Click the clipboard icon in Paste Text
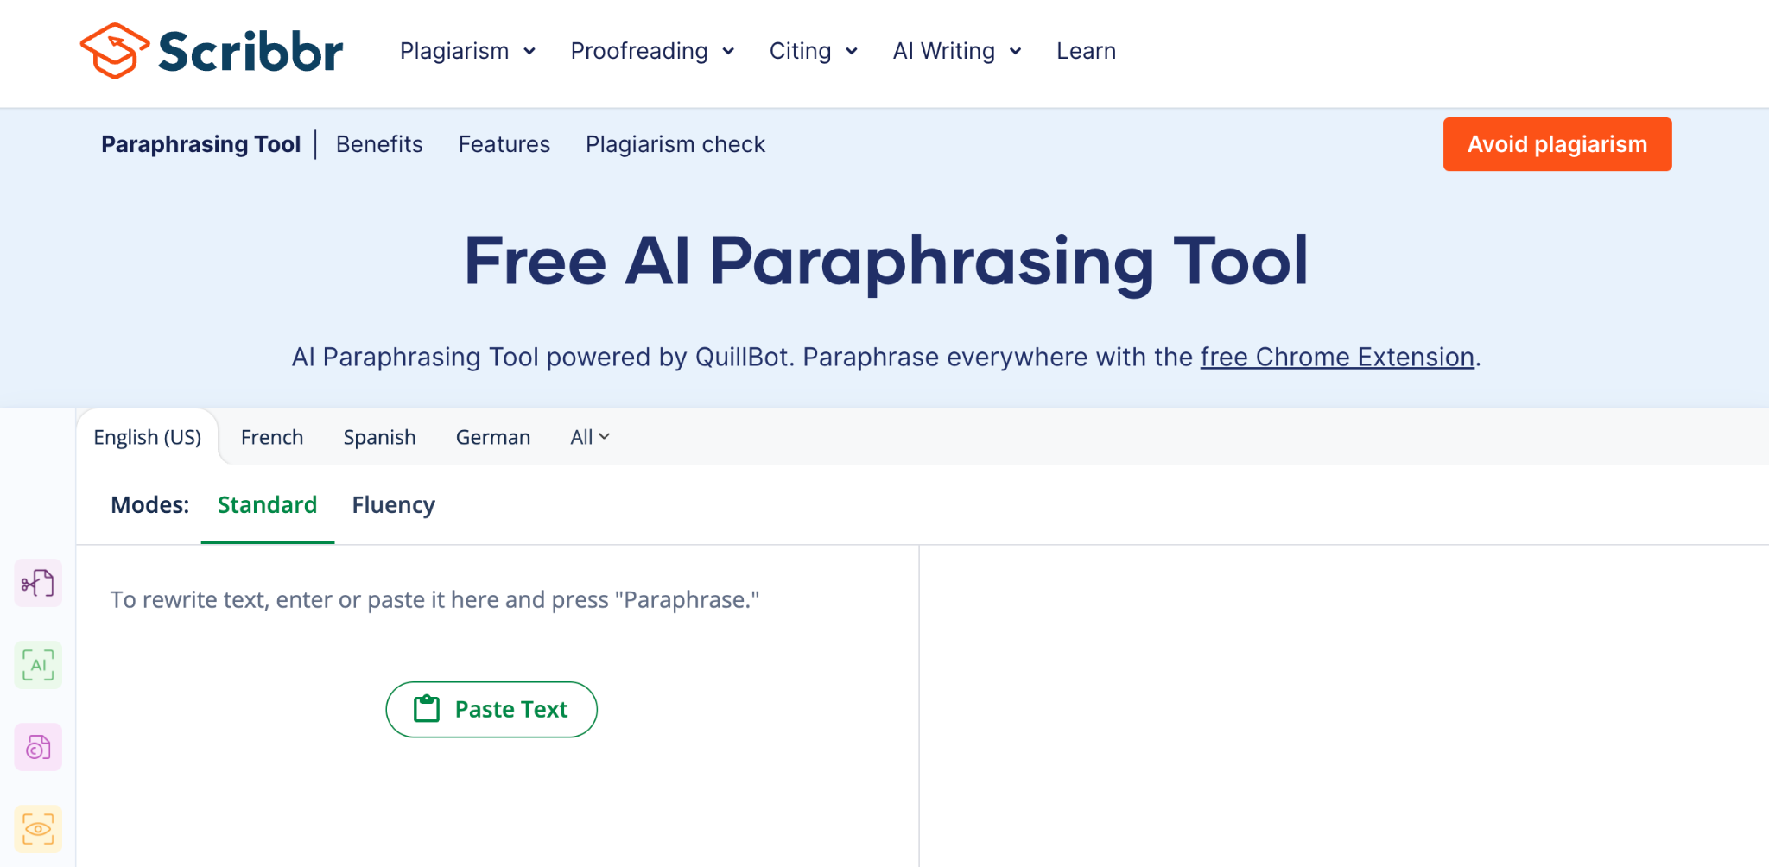Screen dimensions: 1769x867 427,709
